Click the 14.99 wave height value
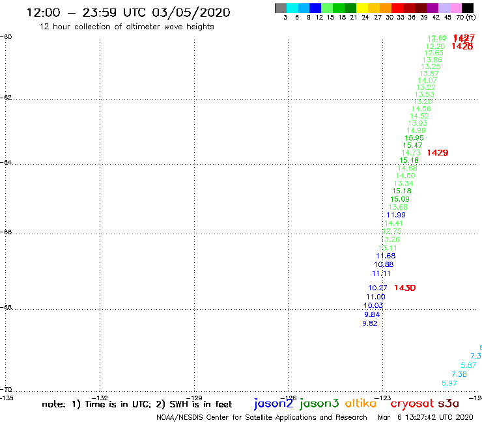482x423 pixels. click(x=416, y=131)
